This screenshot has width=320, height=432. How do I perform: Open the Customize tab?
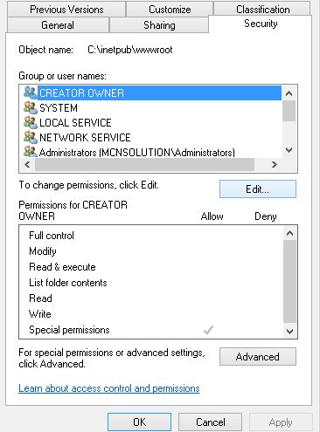[170, 10]
